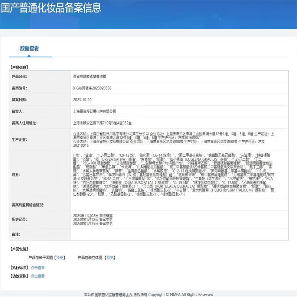Click the page title 国产普通化妆品备案信息

pyautogui.click(x=51, y=8)
